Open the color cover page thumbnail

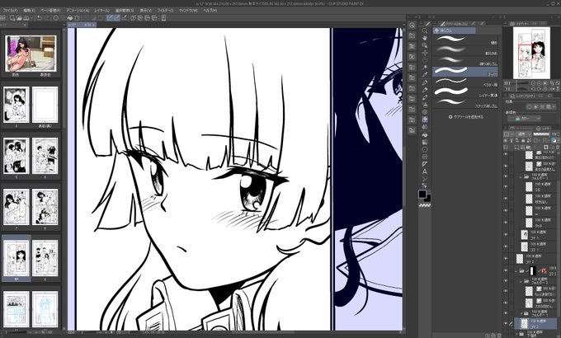click(x=31, y=54)
